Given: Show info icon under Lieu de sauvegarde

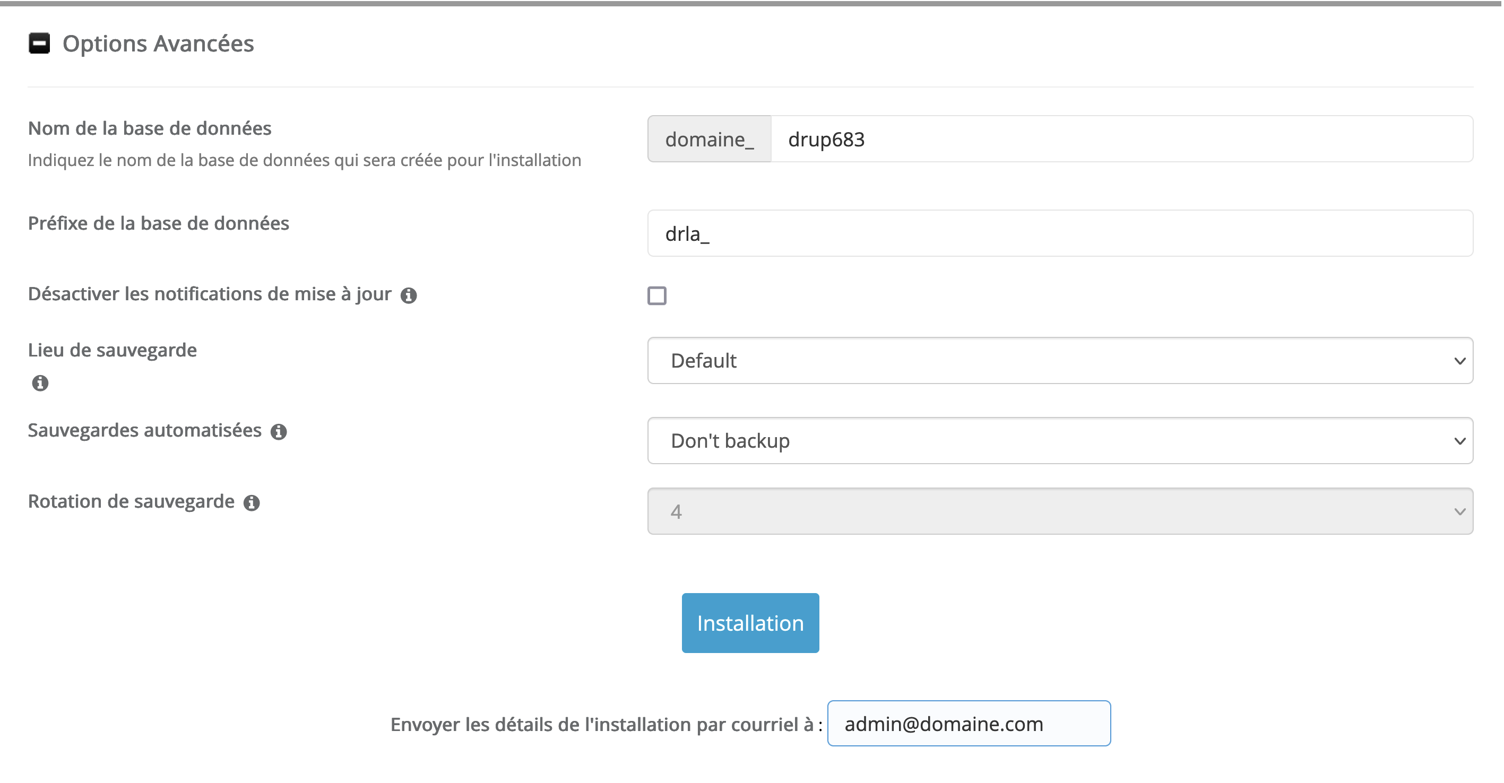Looking at the screenshot, I should point(40,384).
